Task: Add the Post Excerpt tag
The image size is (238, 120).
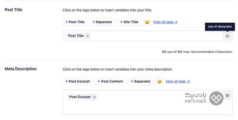Action: 78,81
